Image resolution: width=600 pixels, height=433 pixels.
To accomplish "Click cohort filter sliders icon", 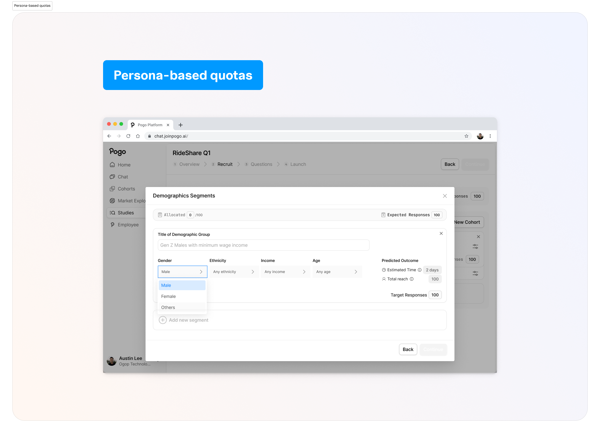I will (475, 247).
